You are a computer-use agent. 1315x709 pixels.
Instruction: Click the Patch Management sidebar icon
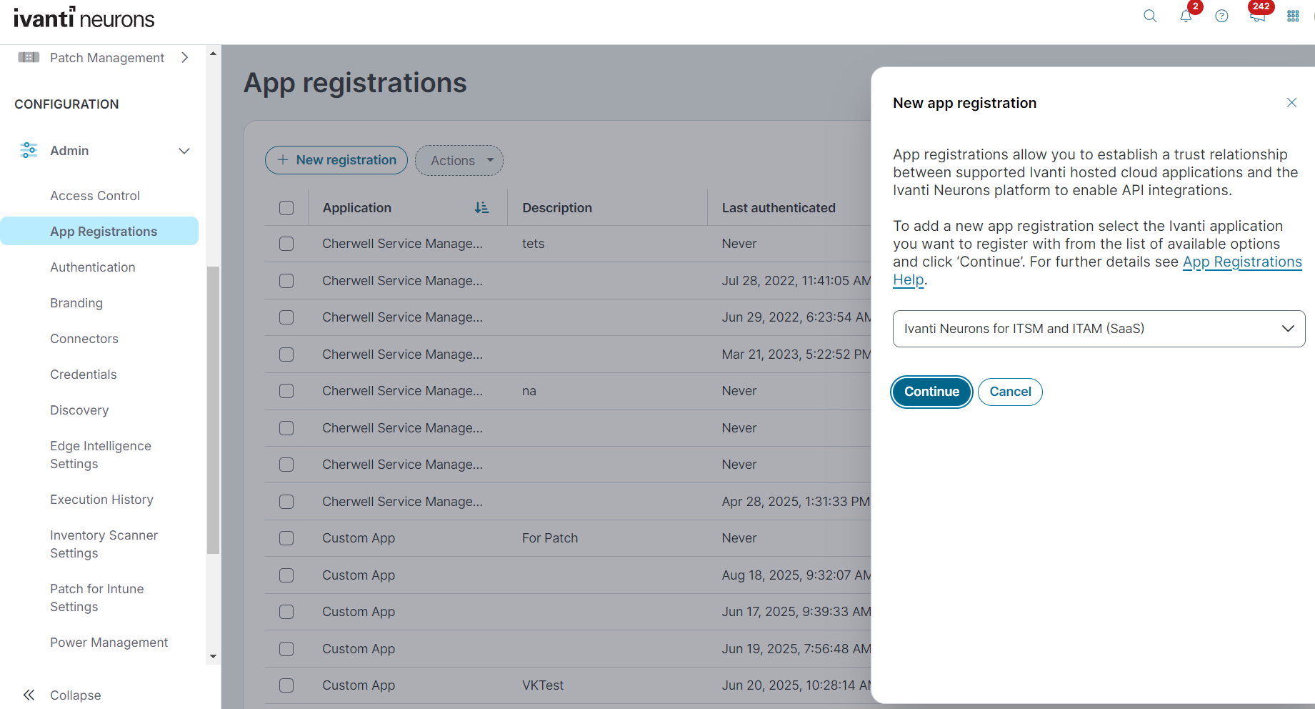pos(29,57)
